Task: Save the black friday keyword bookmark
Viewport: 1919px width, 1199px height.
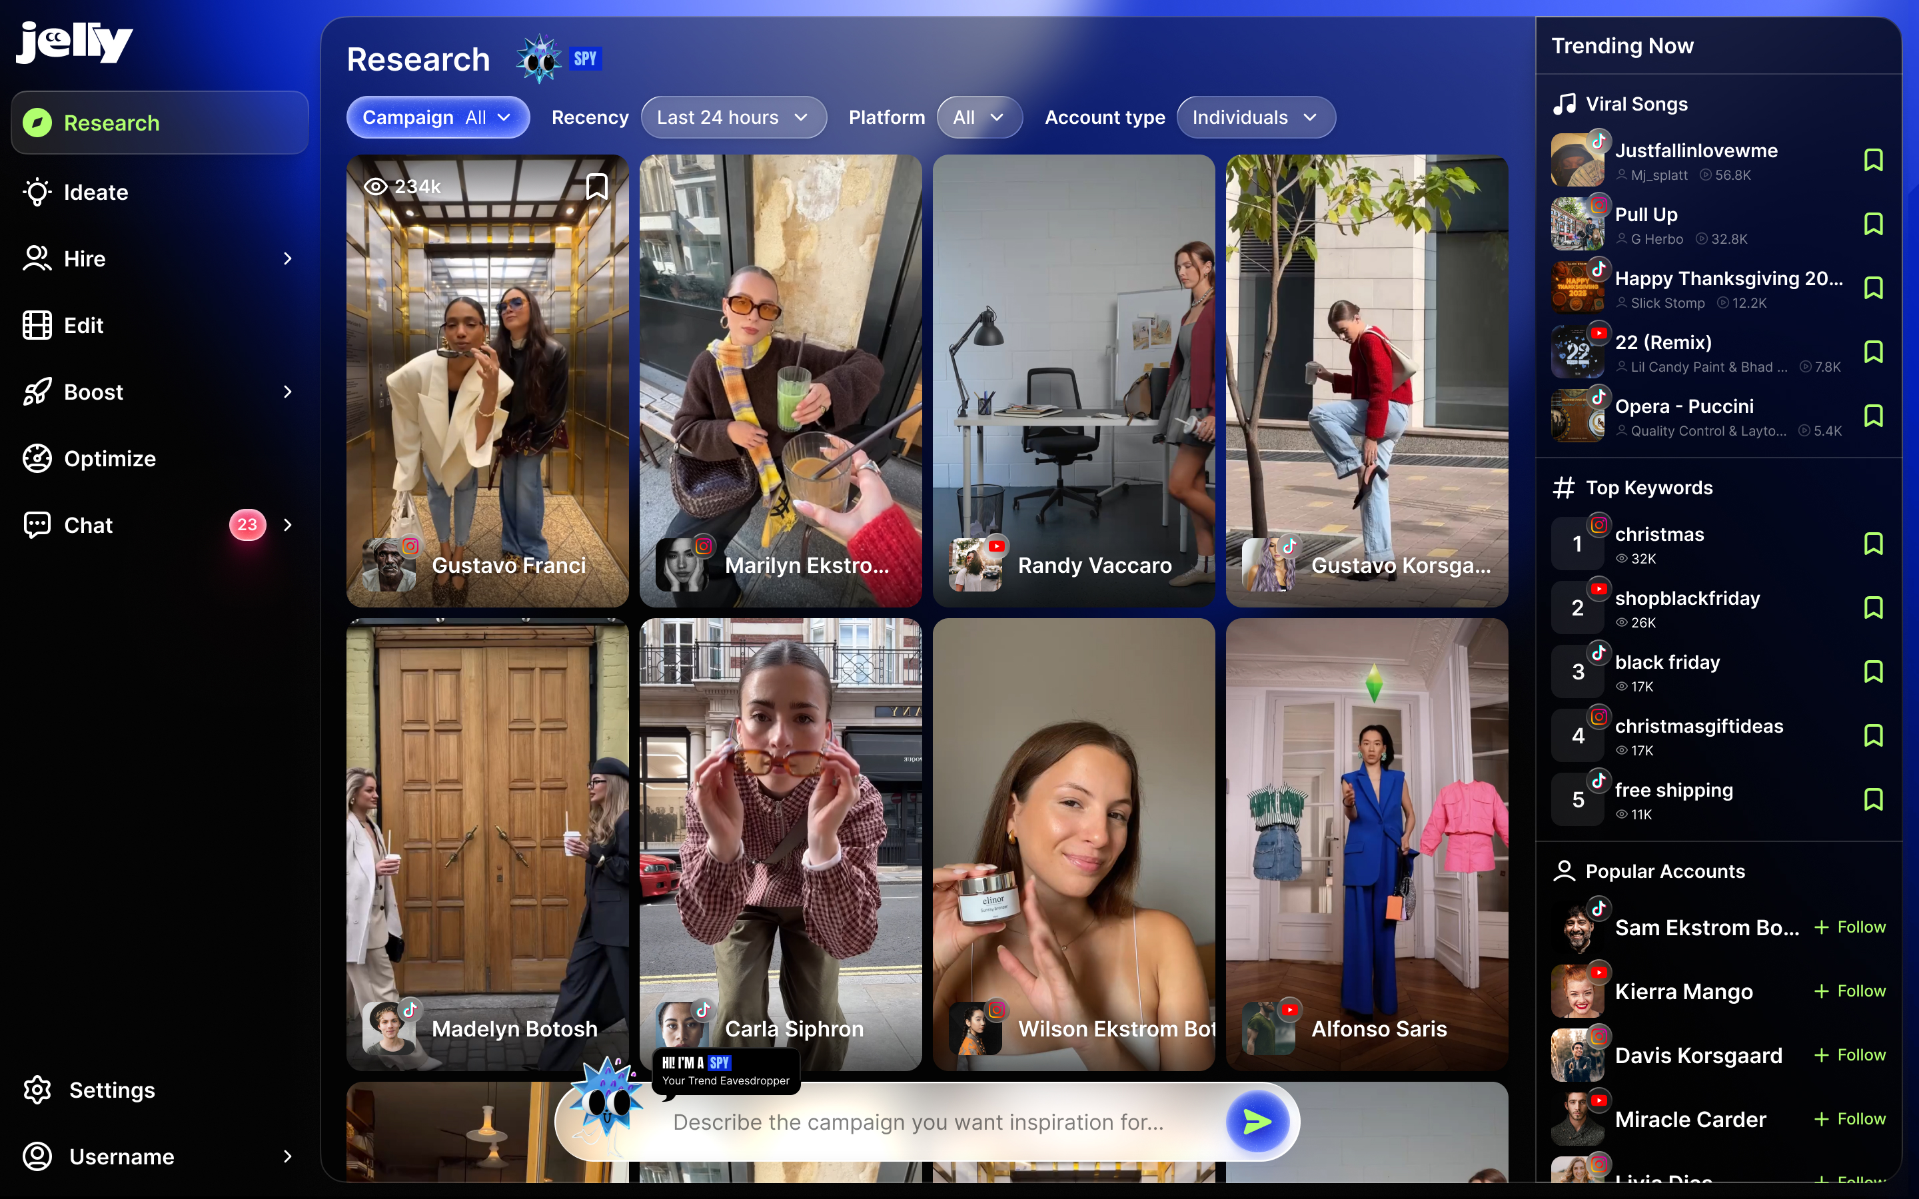Action: pyautogui.click(x=1873, y=671)
